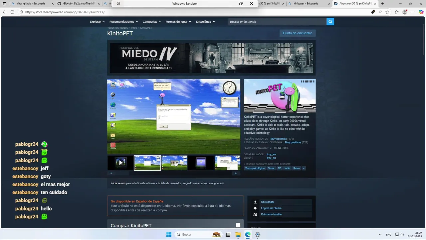Expand the Recomendaciones dropdown menu
Viewport: 426px width, 240px height.
124,22
